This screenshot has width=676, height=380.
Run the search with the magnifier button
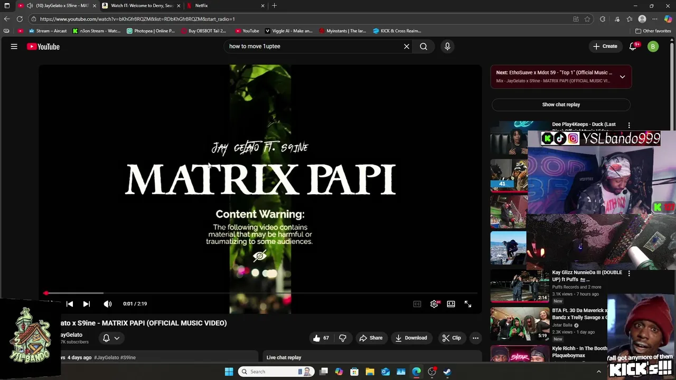[424, 46]
